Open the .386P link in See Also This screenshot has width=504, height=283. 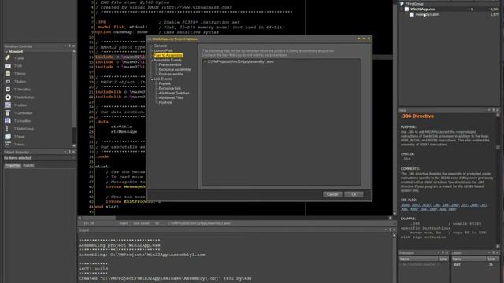coord(474,205)
